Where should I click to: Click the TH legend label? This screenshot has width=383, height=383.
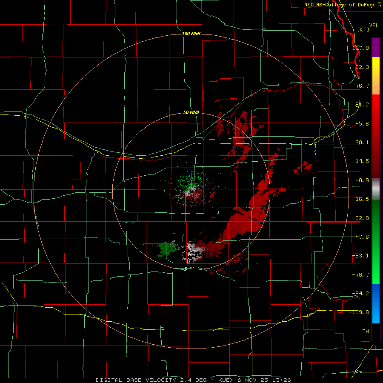[x=366, y=331]
